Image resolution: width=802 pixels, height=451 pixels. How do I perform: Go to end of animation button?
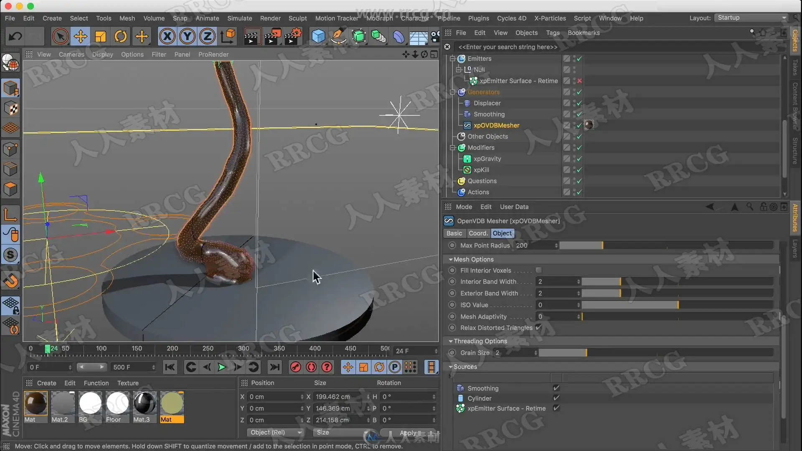point(274,367)
